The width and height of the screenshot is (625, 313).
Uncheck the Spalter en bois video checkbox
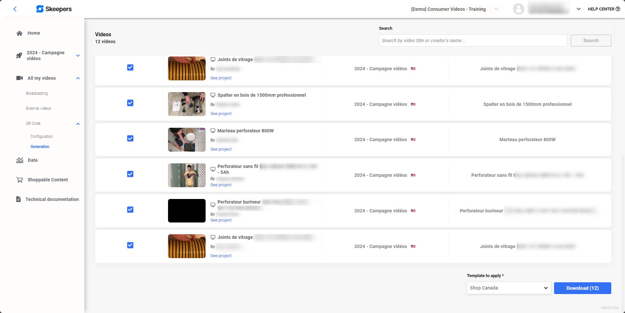pos(130,103)
